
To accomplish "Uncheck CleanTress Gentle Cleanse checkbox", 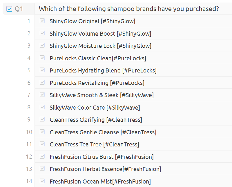I will coord(42,132).
